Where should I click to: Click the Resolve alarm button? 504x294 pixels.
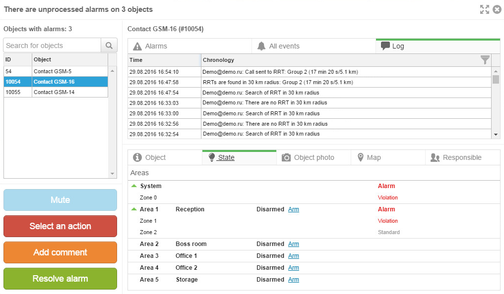coord(60,279)
